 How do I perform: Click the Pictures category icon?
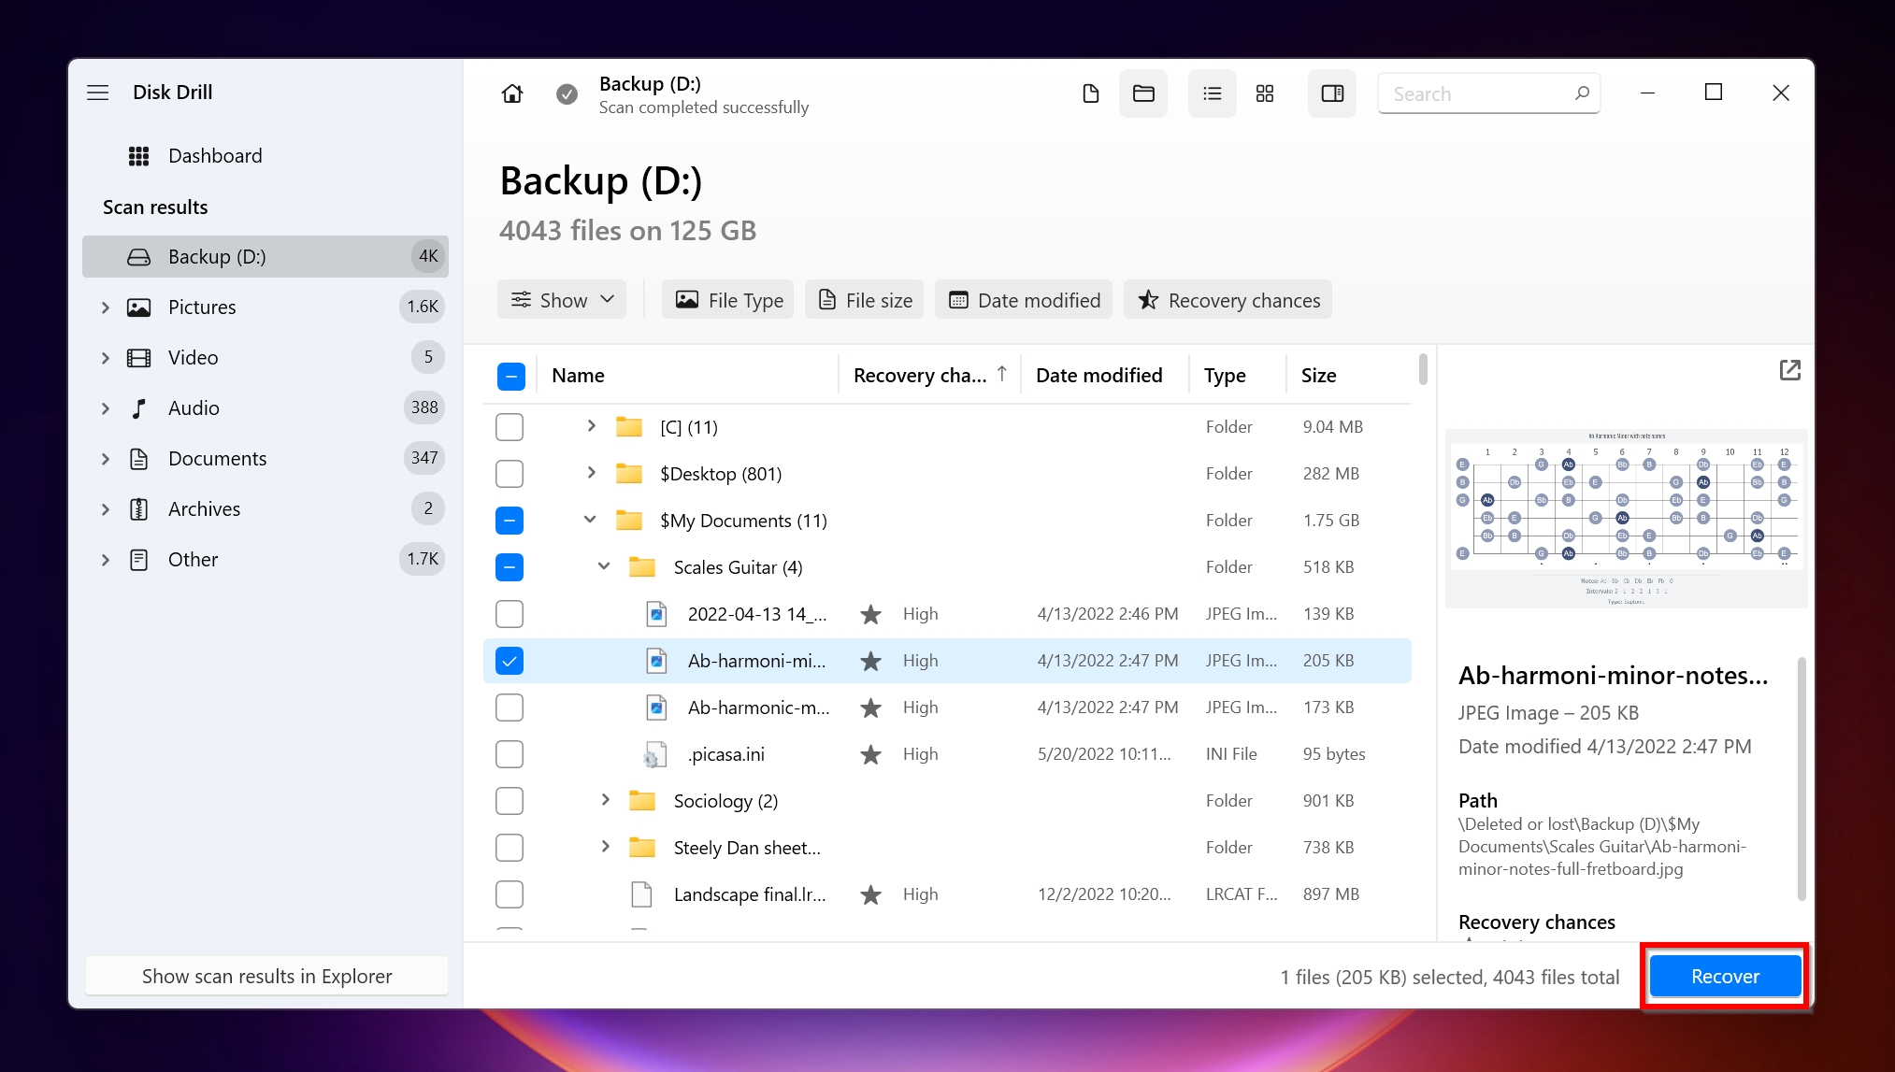point(138,307)
